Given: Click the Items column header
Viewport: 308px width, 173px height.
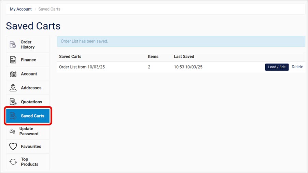Looking at the screenshot, I should [x=153, y=56].
